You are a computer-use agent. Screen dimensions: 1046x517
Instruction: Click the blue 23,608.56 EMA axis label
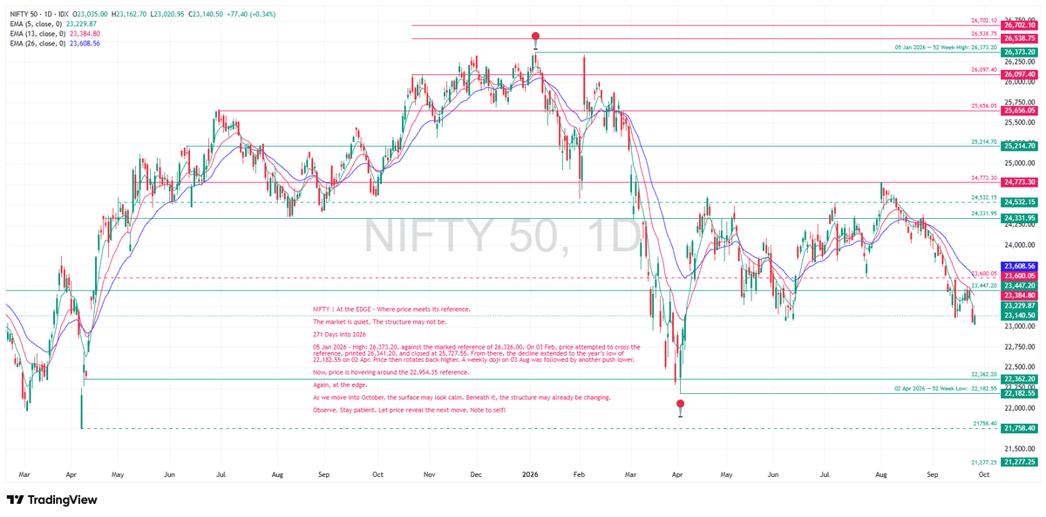click(x=1019, y=266)
